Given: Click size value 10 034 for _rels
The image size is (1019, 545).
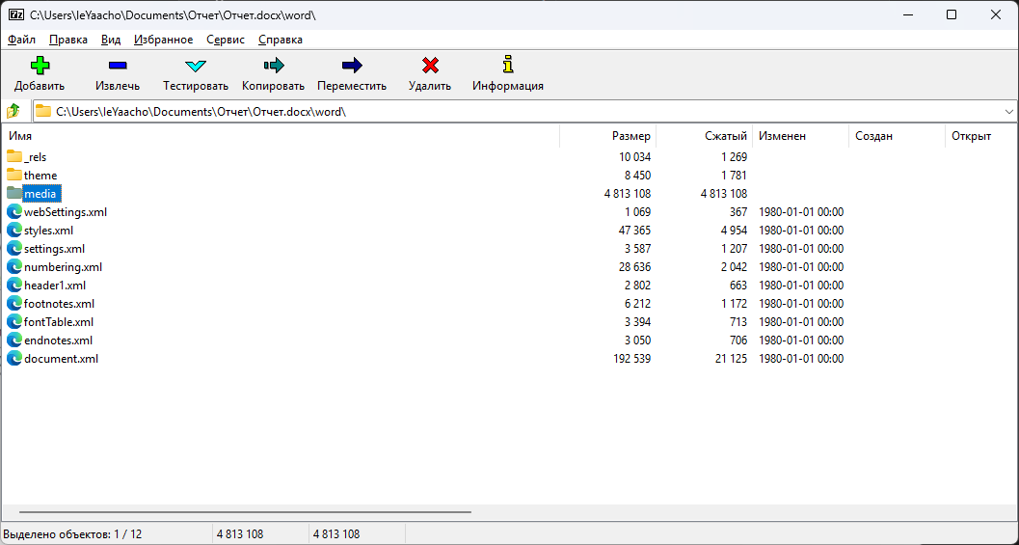Looking at the screenshot, I should coord(635,156).
